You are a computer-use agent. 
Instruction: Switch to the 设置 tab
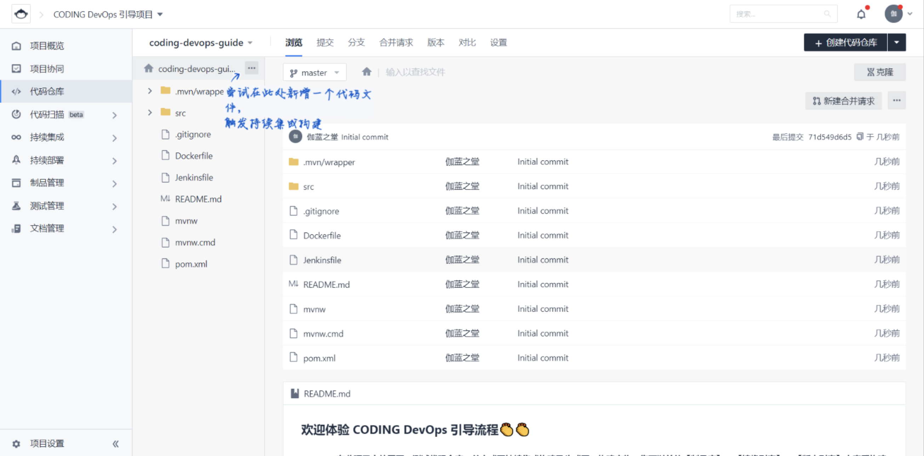pos(498,43)
